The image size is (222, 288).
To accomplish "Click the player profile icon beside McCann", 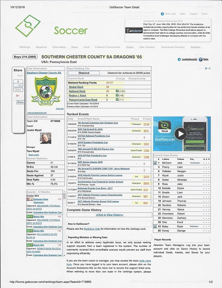I will [155, 163].
